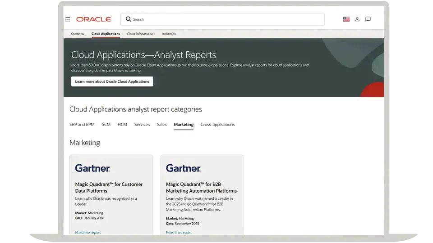Open the Industries tab
The height and width of the screenshot is (243, 433).
click(x=169, y=34)
